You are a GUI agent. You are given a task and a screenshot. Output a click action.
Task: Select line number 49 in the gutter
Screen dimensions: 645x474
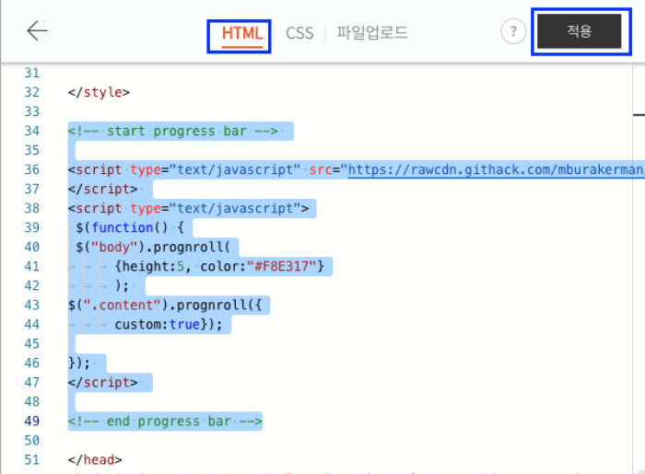[31, 421]
